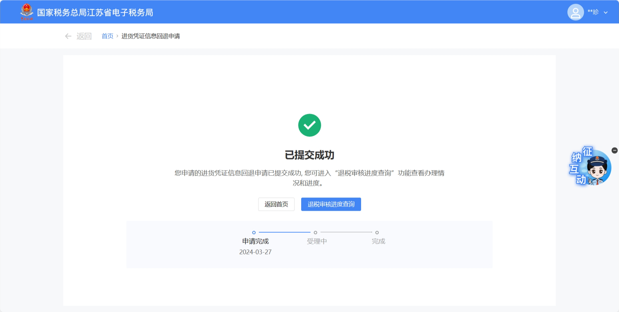The height and width of the screenshot is (312, 619).
Task: Click the username **珍 in the header
Action: (x=593, y=12)
